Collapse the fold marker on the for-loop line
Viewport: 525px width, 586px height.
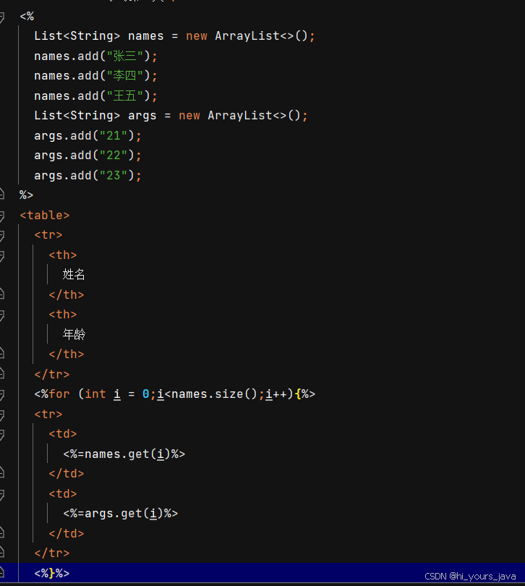(2, 395)
